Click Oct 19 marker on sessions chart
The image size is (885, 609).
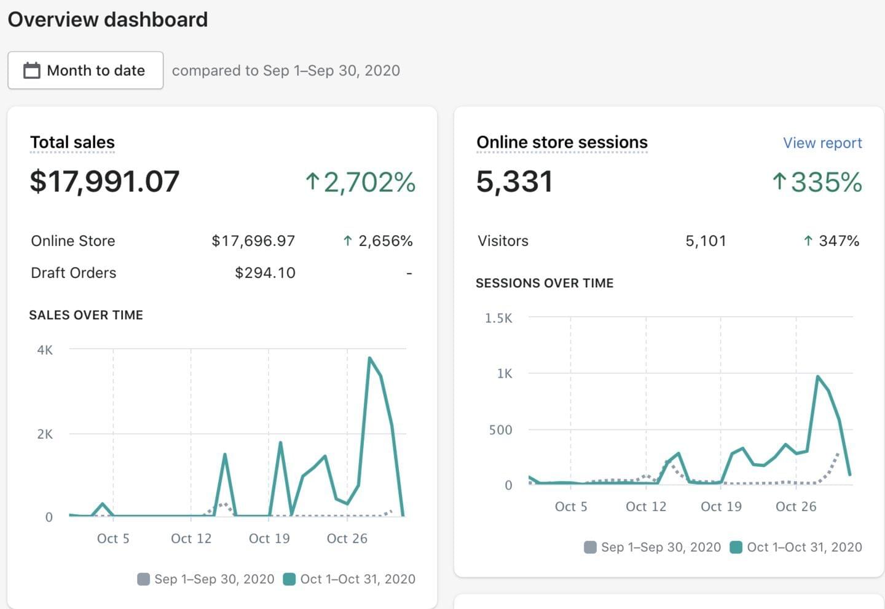pyautogui.click(x=721, y=506)
